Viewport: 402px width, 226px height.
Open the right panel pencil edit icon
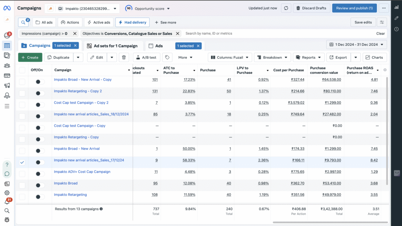click(397, 18)
